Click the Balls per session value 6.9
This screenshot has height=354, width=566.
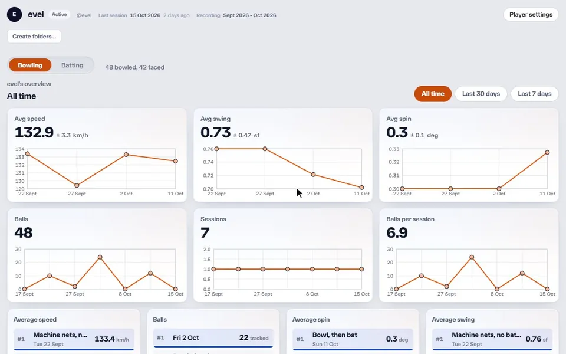(397, 232)
